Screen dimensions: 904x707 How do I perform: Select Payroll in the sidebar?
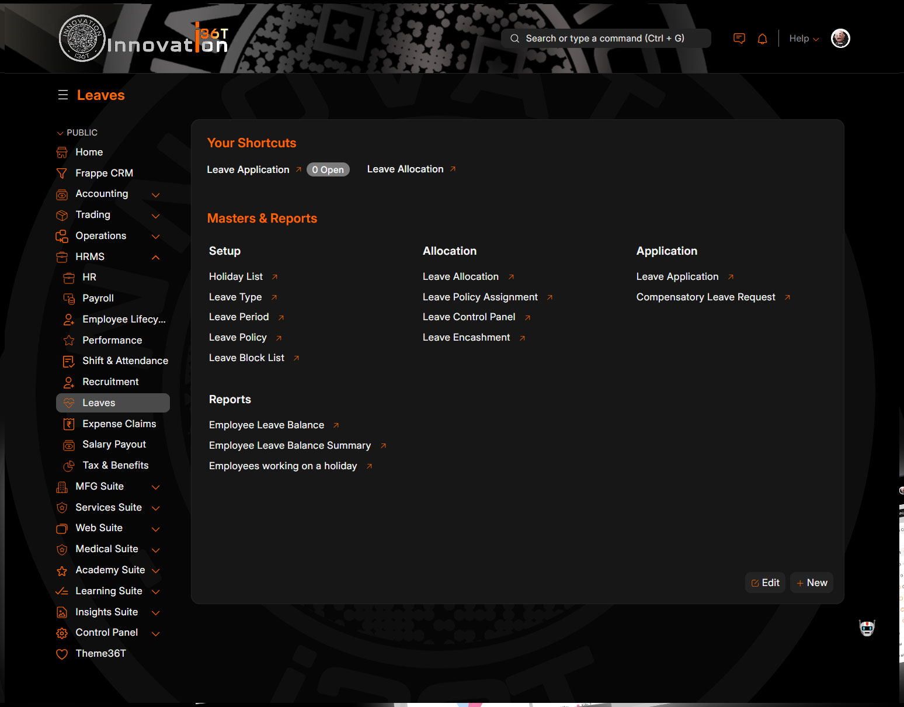[x=98, y=299]
